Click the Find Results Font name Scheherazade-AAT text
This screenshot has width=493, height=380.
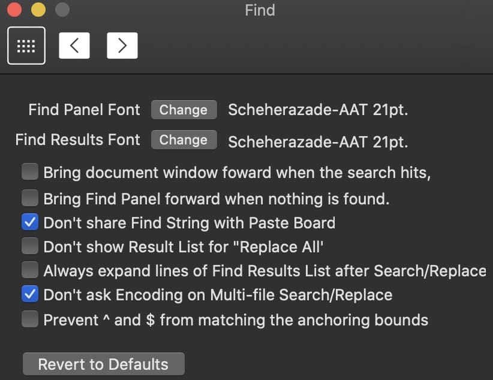point(318,142)
